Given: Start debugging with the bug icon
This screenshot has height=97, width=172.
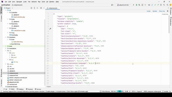Looking at the screenshot, I should [137, 5].
